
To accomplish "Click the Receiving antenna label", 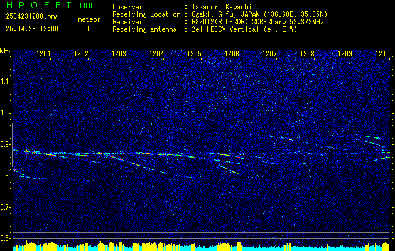I will 144,29.
